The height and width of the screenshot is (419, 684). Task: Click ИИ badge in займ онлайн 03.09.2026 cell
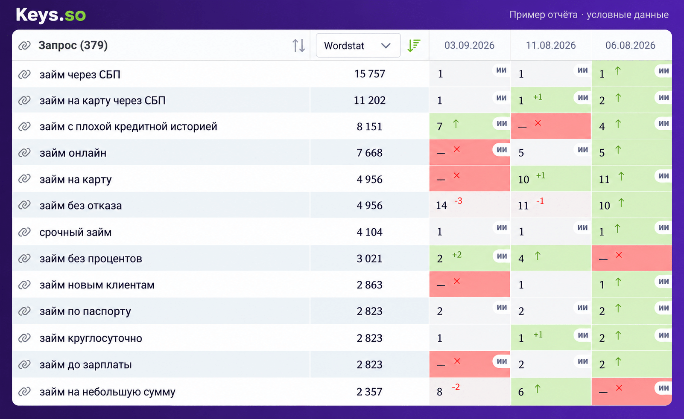coord(502,150)
